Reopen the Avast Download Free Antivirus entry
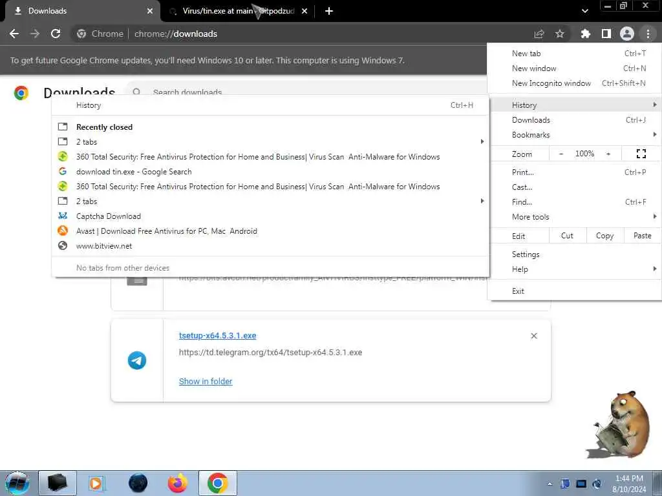Image resolution: width=662 pixels, height=496 pixels. click(270, 231)
